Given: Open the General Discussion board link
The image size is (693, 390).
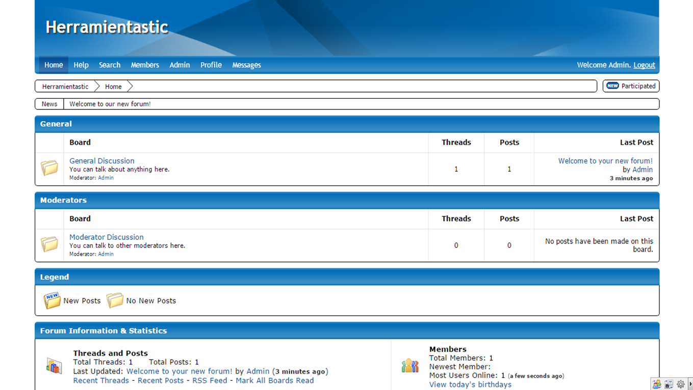Looking at the screenshot, I should pos(102,161).
